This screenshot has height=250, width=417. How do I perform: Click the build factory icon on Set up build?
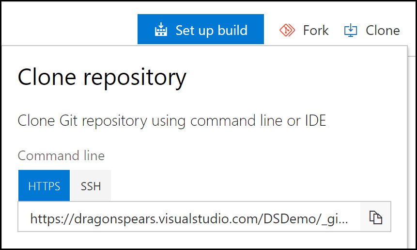click(161, 29)
